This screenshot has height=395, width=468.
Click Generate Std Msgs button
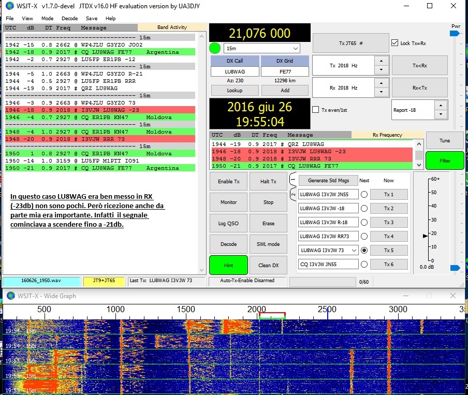(x=328, y=180)
